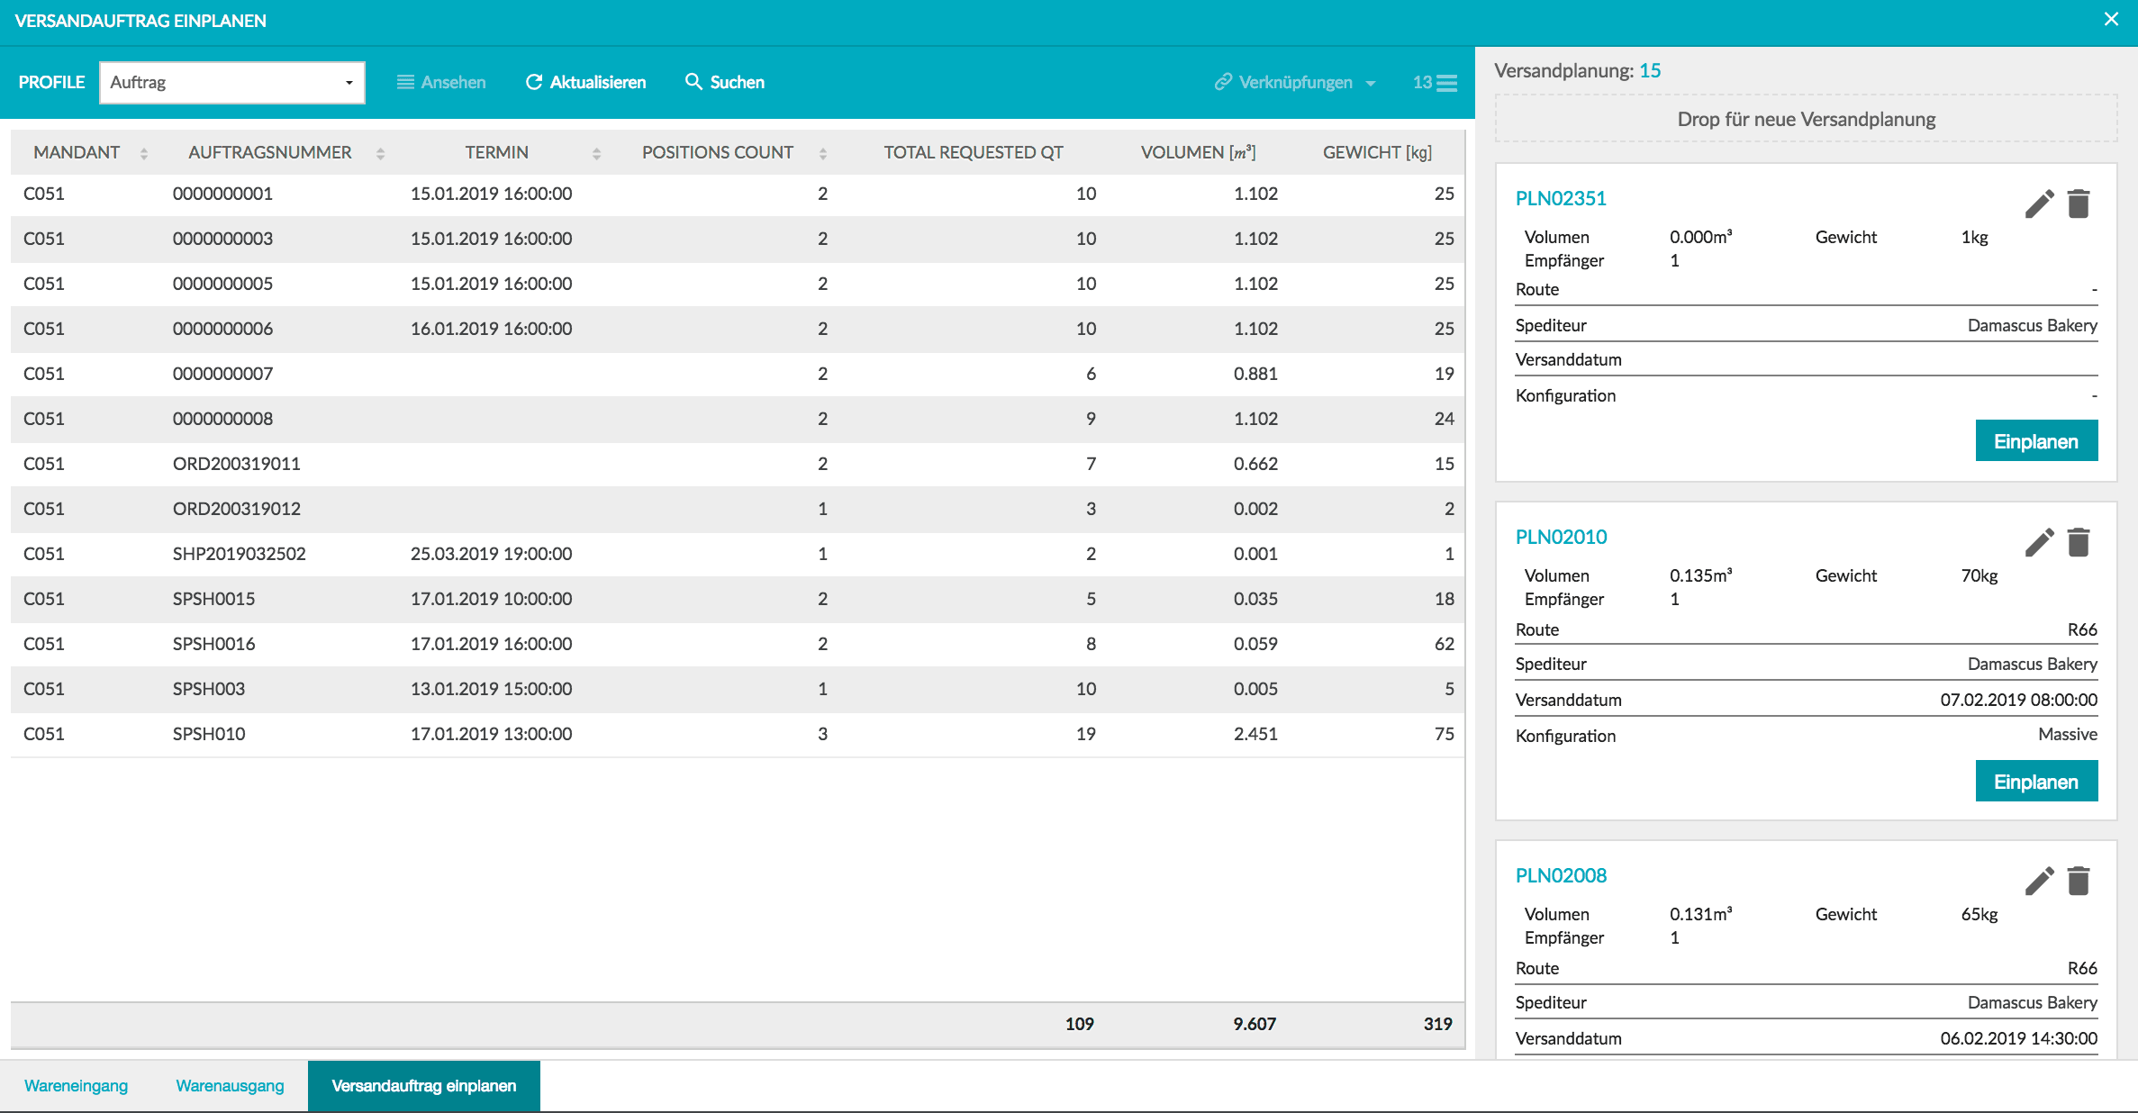Click Einplanen button for PLN02351
2138x1113 pixels.
[x=2036, y=441]
